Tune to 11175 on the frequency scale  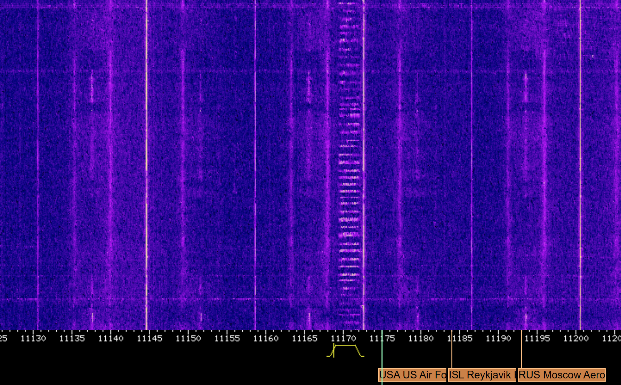(x=382, y=338)
